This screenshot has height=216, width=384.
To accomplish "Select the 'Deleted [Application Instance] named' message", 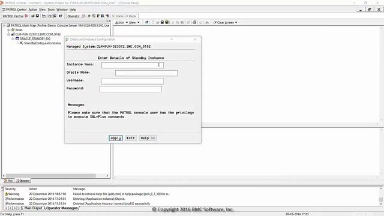I will pos(112,203).
